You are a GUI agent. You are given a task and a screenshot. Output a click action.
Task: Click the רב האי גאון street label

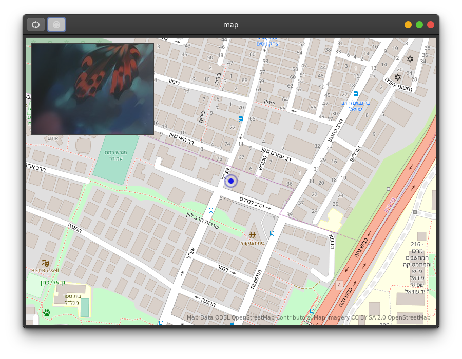(181, 138)
